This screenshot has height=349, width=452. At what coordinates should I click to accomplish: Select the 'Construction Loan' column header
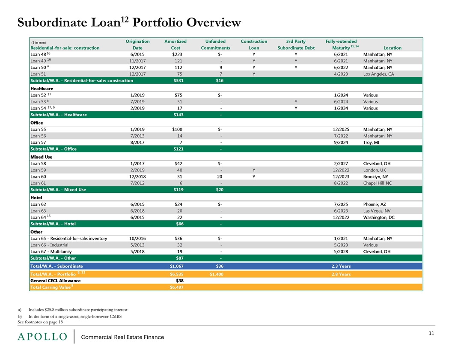pos(254,44)
